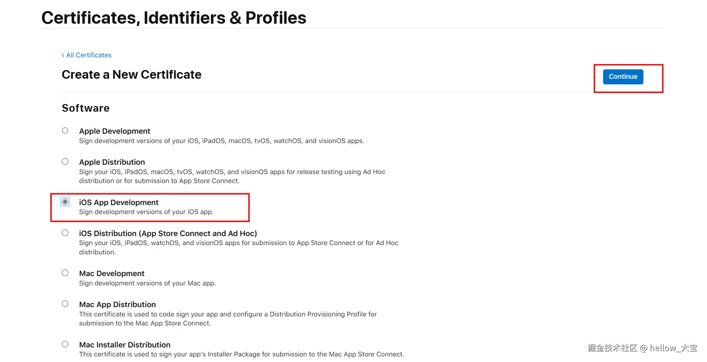
Task: Select the Apple Development radio button
Action: 65,131
